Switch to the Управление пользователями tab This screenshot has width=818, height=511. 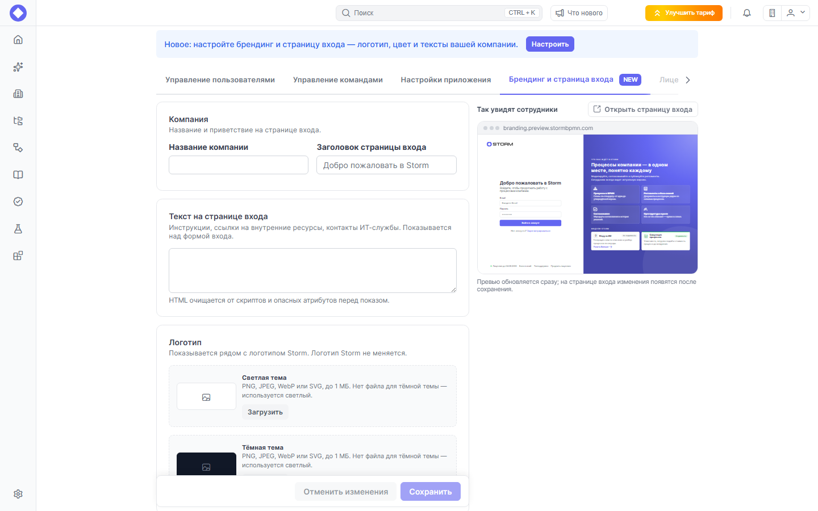(x=220, y=80)
